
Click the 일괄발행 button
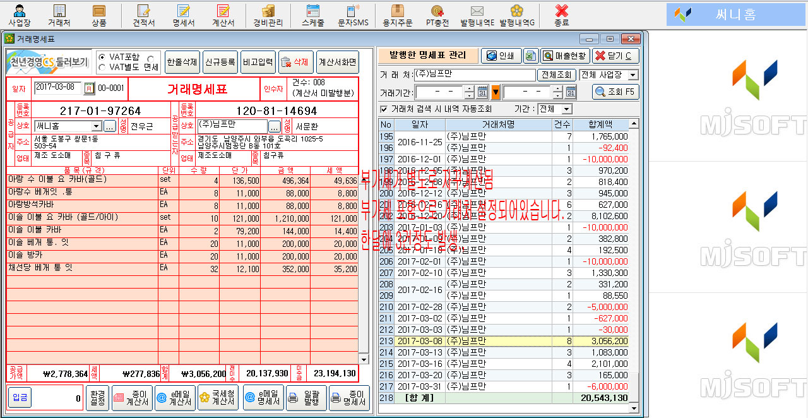click(307, 398)
